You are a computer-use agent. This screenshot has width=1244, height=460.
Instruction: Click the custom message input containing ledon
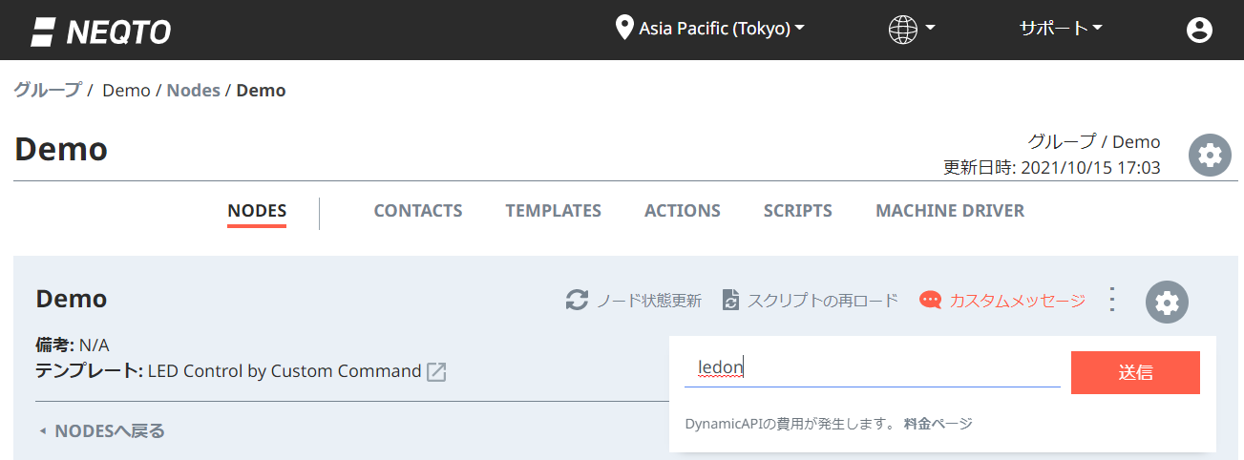click(x=873, y=369)
